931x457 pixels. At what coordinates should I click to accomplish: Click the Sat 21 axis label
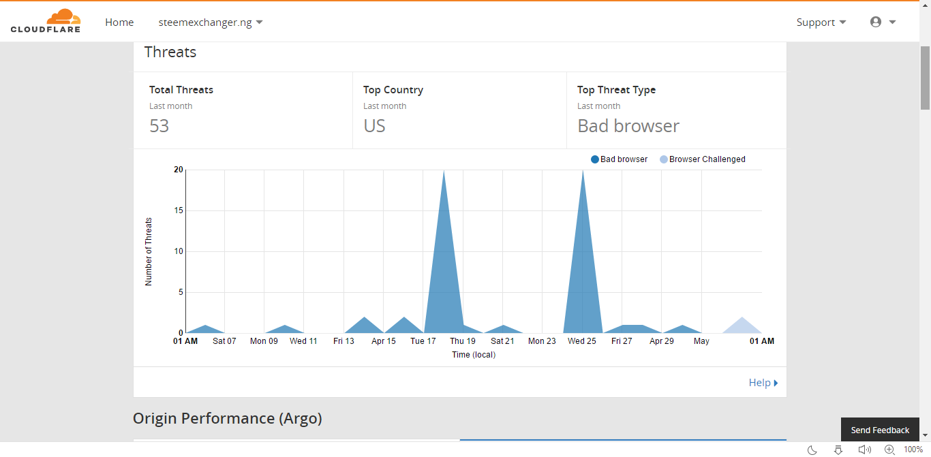coord(502,341)
